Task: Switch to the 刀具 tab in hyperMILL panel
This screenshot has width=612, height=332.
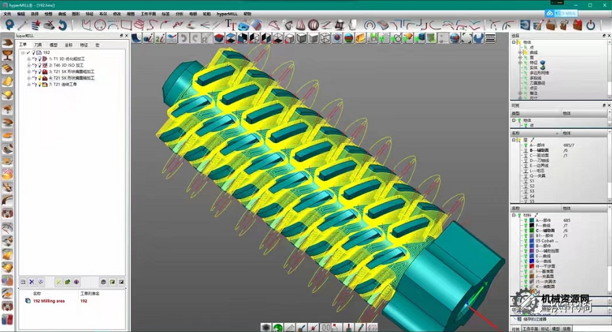Action: pyautogui.click(x=38, y=45)
